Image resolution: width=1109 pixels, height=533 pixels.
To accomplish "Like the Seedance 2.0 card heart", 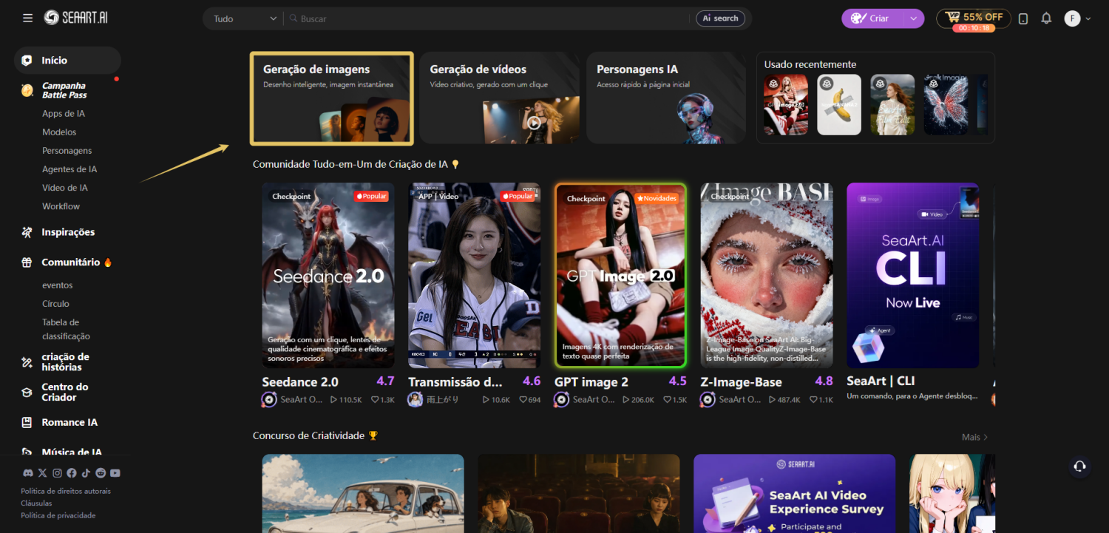I will 376,400.
